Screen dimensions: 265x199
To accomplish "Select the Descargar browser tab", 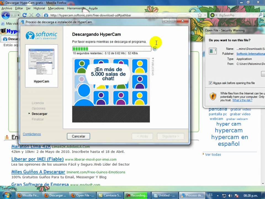I will (x=10, y=39).
